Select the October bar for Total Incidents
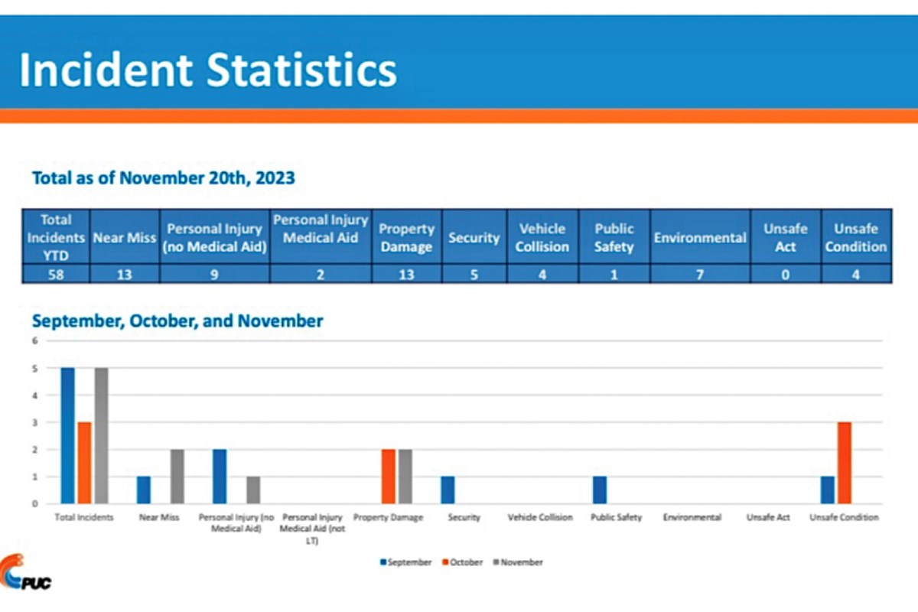Viewport: 918px width, 612px height. 84,463
